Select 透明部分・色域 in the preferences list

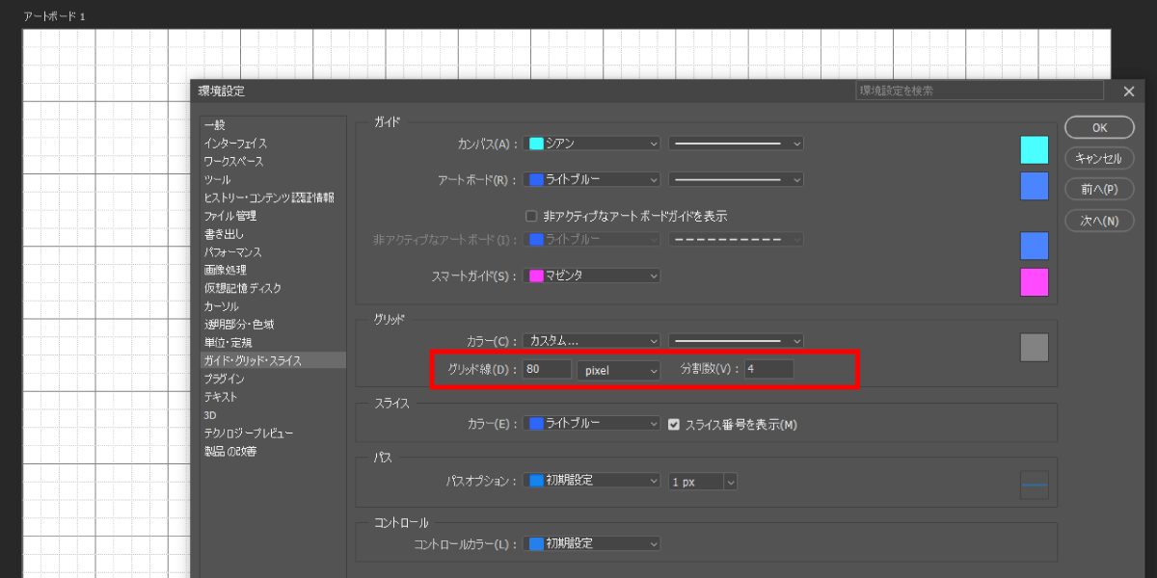273,325
